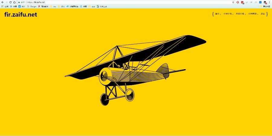Select the first item in the braces menu
The image size is (272, 136).
point(217,14)
